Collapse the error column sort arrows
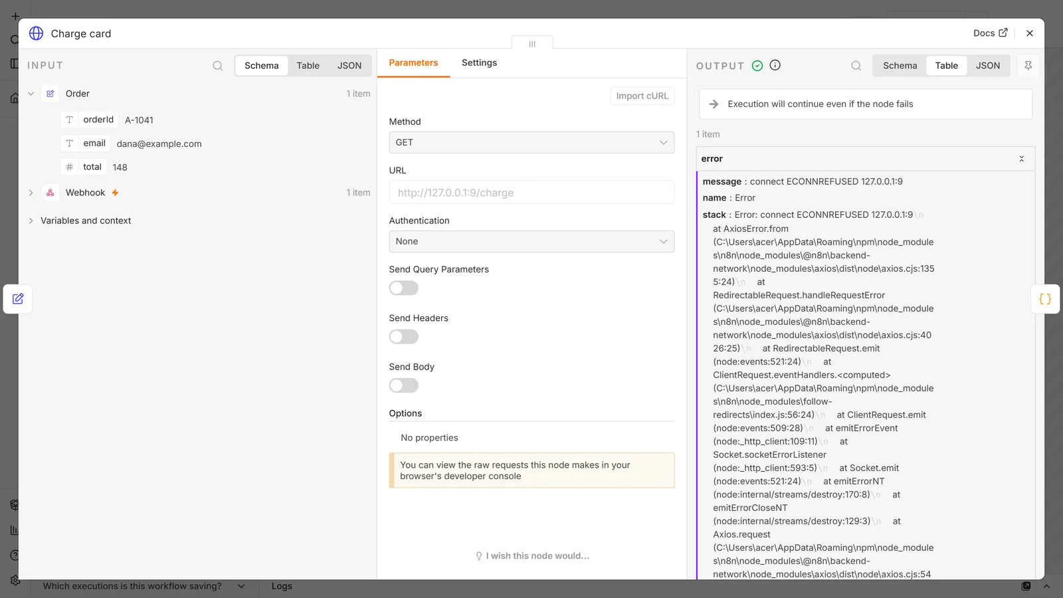The width and height of the screenshot is (1063, 598). pos(1021,159)
